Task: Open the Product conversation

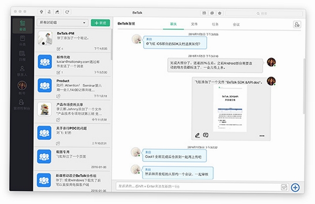Action: tap(73, 88)
